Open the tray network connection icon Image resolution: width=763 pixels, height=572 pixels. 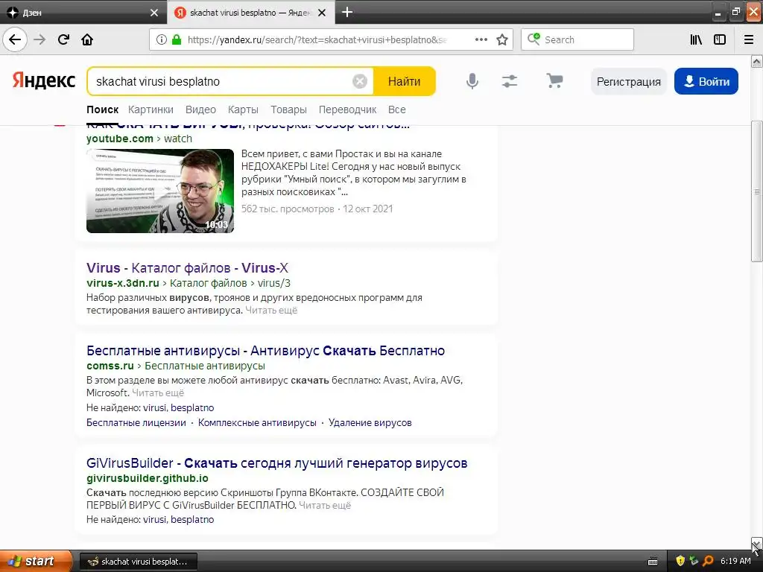694,561
